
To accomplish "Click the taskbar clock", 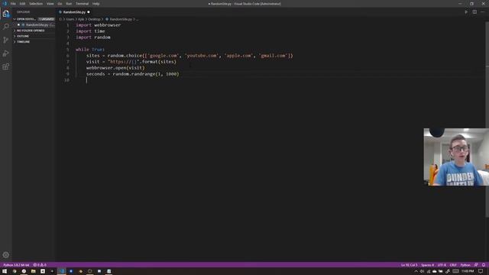I will pyautogui.click(x=468, y=271).
